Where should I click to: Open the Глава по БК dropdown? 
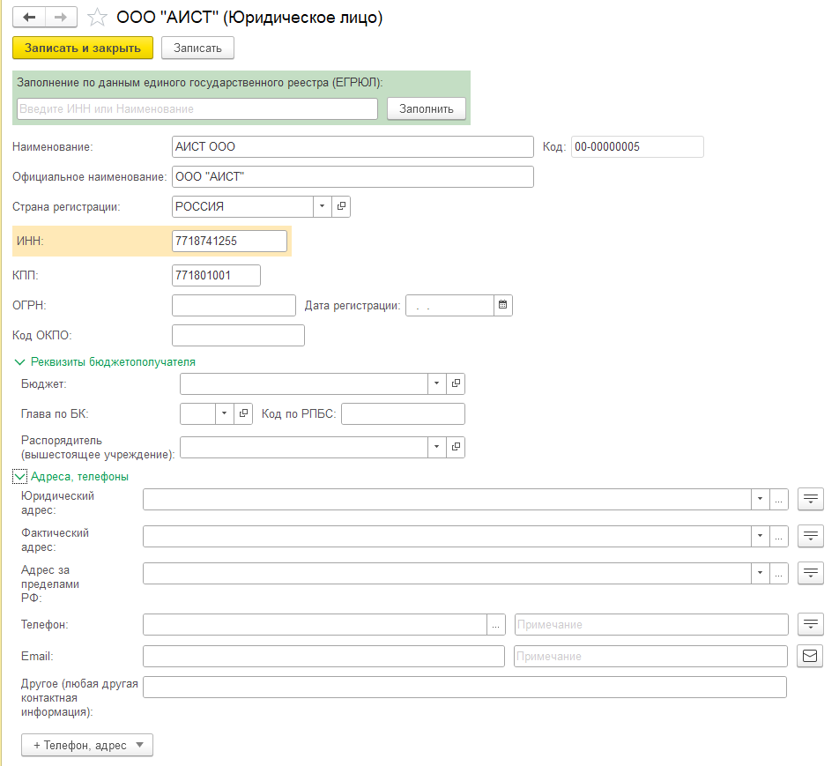click(x=224, y=413)
